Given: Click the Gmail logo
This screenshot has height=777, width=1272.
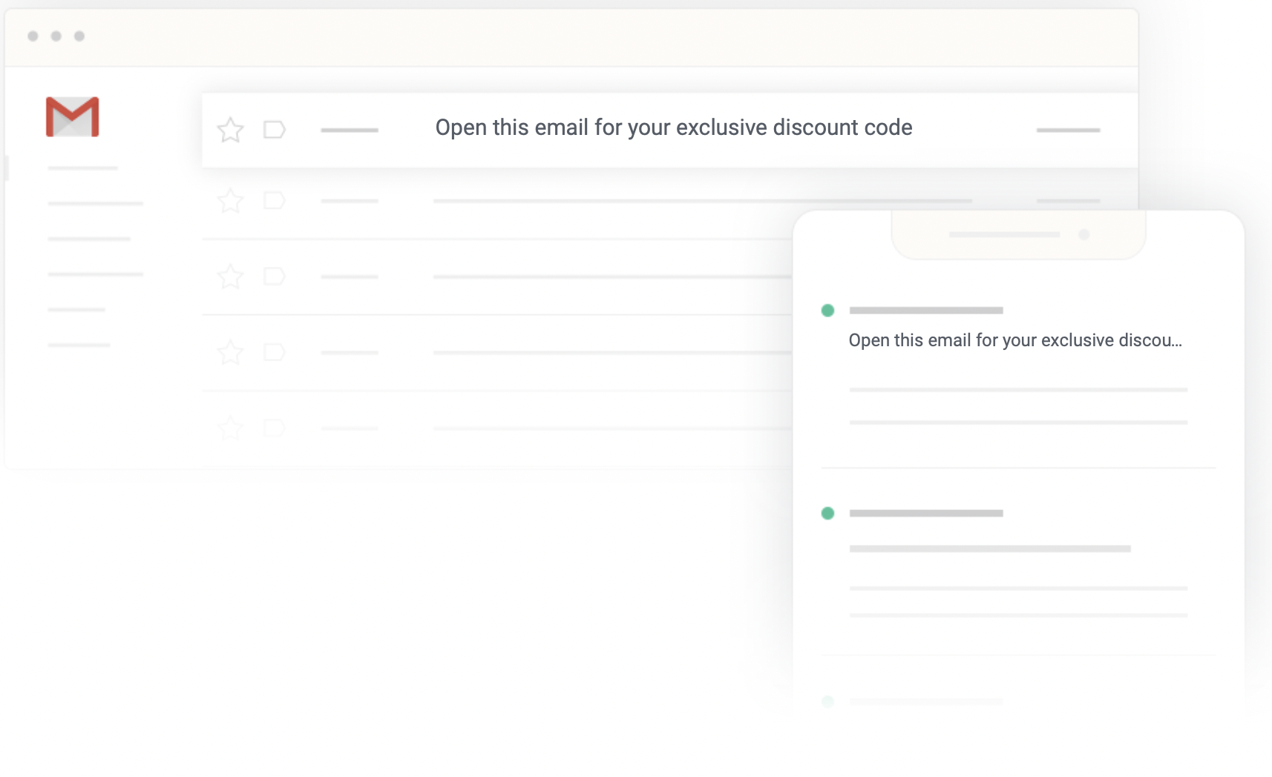Looking at the screenshot, I should tap(73, 117).
